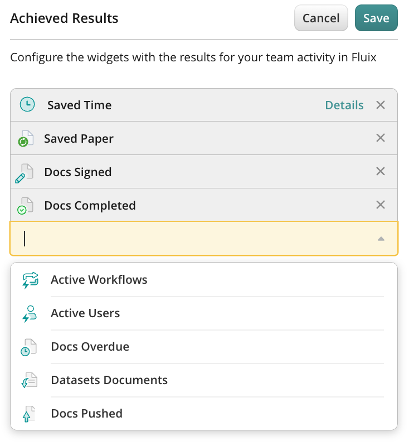Remove the Docs Signed widget
The image size is (409, 446).
[381, 172]
